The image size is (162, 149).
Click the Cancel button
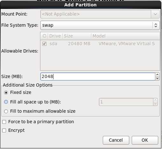(116, 140)
